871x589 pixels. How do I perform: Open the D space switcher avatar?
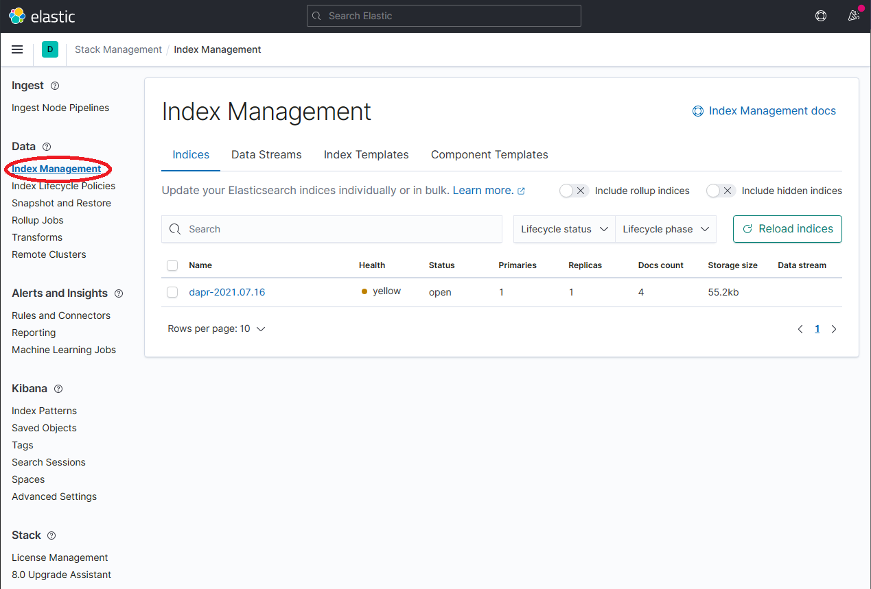pyautogui.click(x=49, y=49)
